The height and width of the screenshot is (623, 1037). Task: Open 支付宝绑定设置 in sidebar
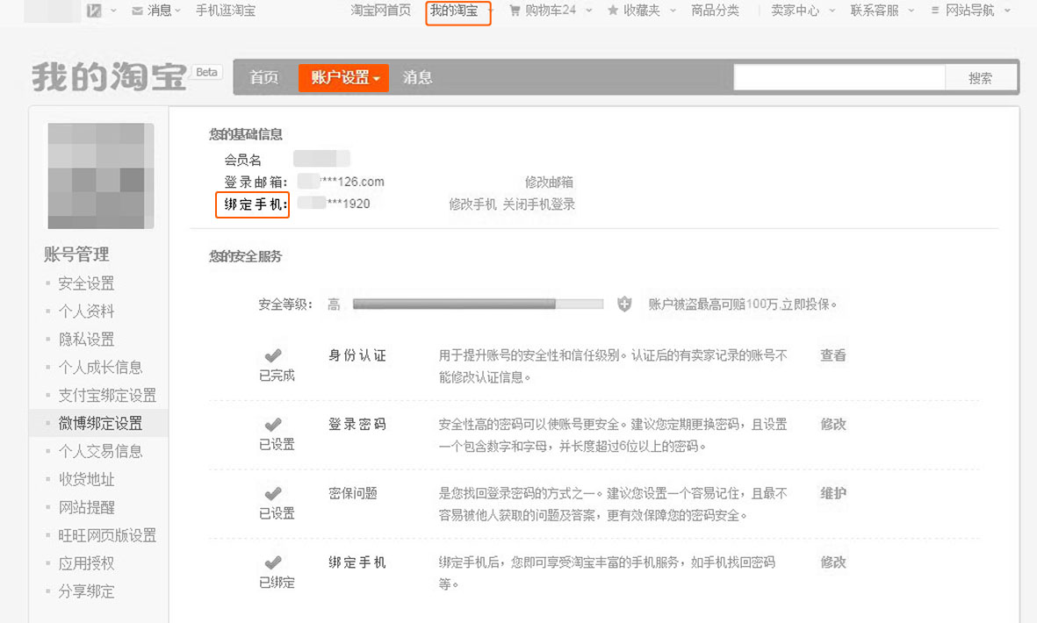(x=107, y=395)
